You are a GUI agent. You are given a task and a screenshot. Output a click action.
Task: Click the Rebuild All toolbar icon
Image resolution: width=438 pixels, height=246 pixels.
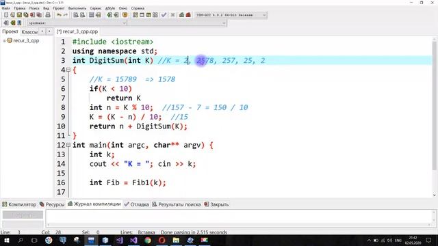click(x=155, y=15)
